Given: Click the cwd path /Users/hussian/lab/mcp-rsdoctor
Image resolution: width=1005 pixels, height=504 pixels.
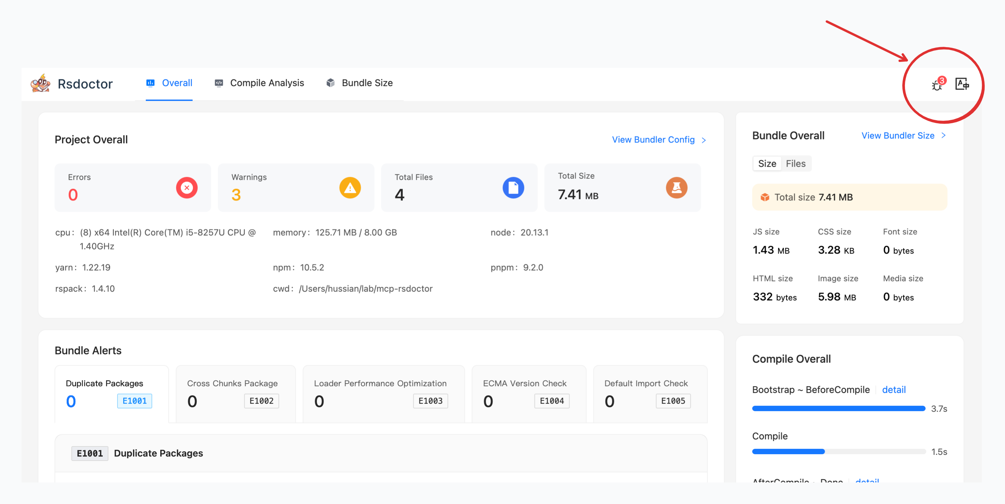Looking at the screenshot, I should (x=365, y=289).
